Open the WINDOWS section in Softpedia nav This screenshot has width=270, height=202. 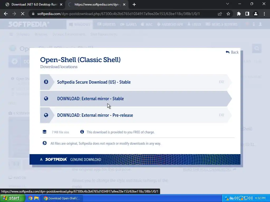tap(80, 24)
